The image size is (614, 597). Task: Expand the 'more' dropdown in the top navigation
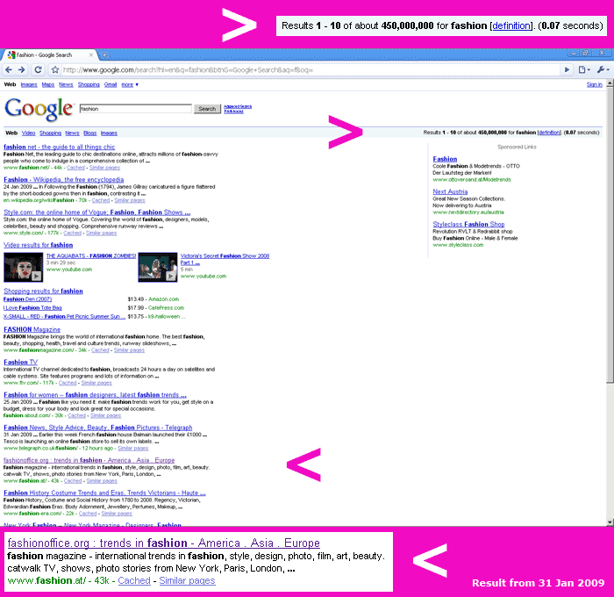coord(130,84)
